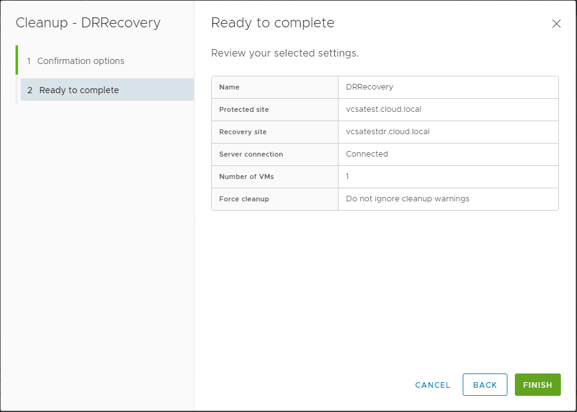Image resolution: width=577 pixels, height=412 pixels.
Task: Click the Back button
Action: pos(484,385)
